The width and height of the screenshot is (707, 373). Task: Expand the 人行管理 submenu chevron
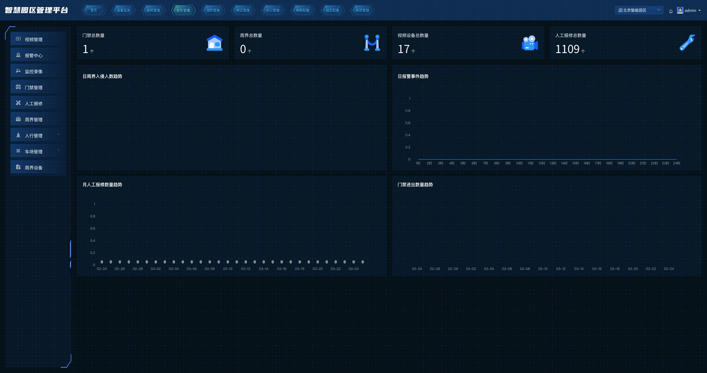point(59,135)
